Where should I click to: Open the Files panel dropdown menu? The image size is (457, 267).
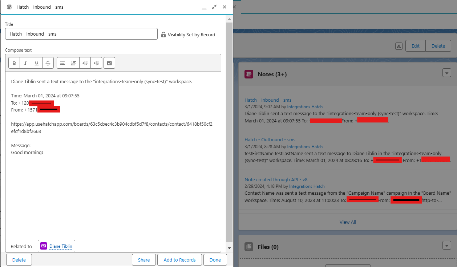coord(446,246)
